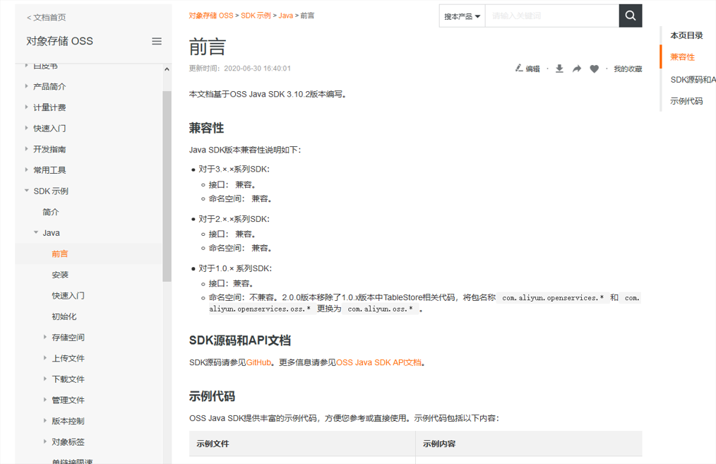Click the edit pencil icon
Viewport: 716px width, 464px height.
[519, 69]
